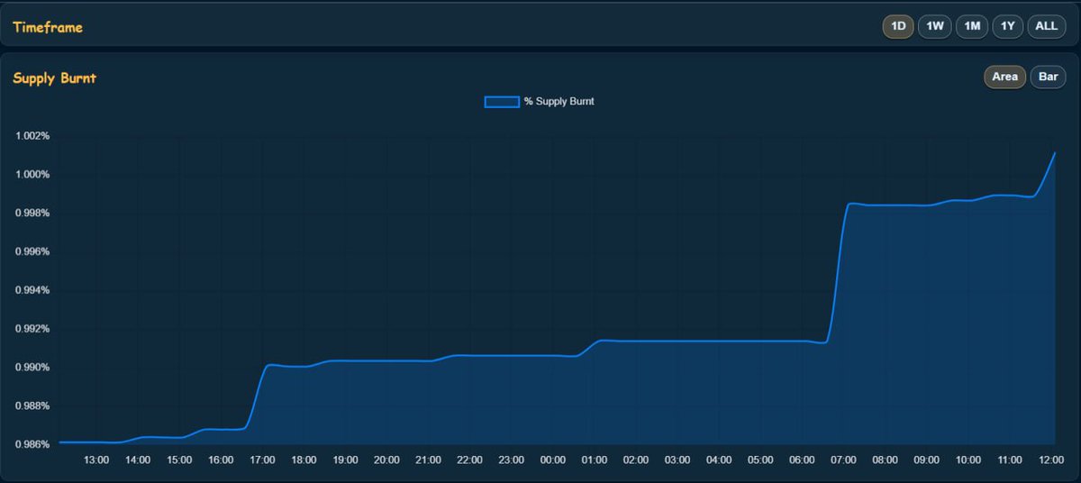The width and height of the screenshot is (1081, 483).
Task: Click the 13:00 x-axis label
Action: (x=96, y=460)
